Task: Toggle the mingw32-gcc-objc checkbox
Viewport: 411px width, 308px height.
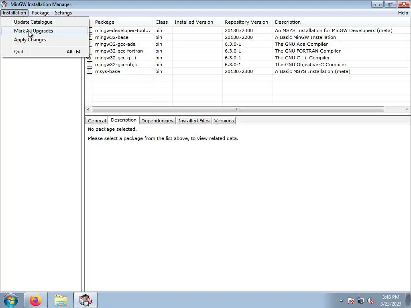Action: pos(90,65)
